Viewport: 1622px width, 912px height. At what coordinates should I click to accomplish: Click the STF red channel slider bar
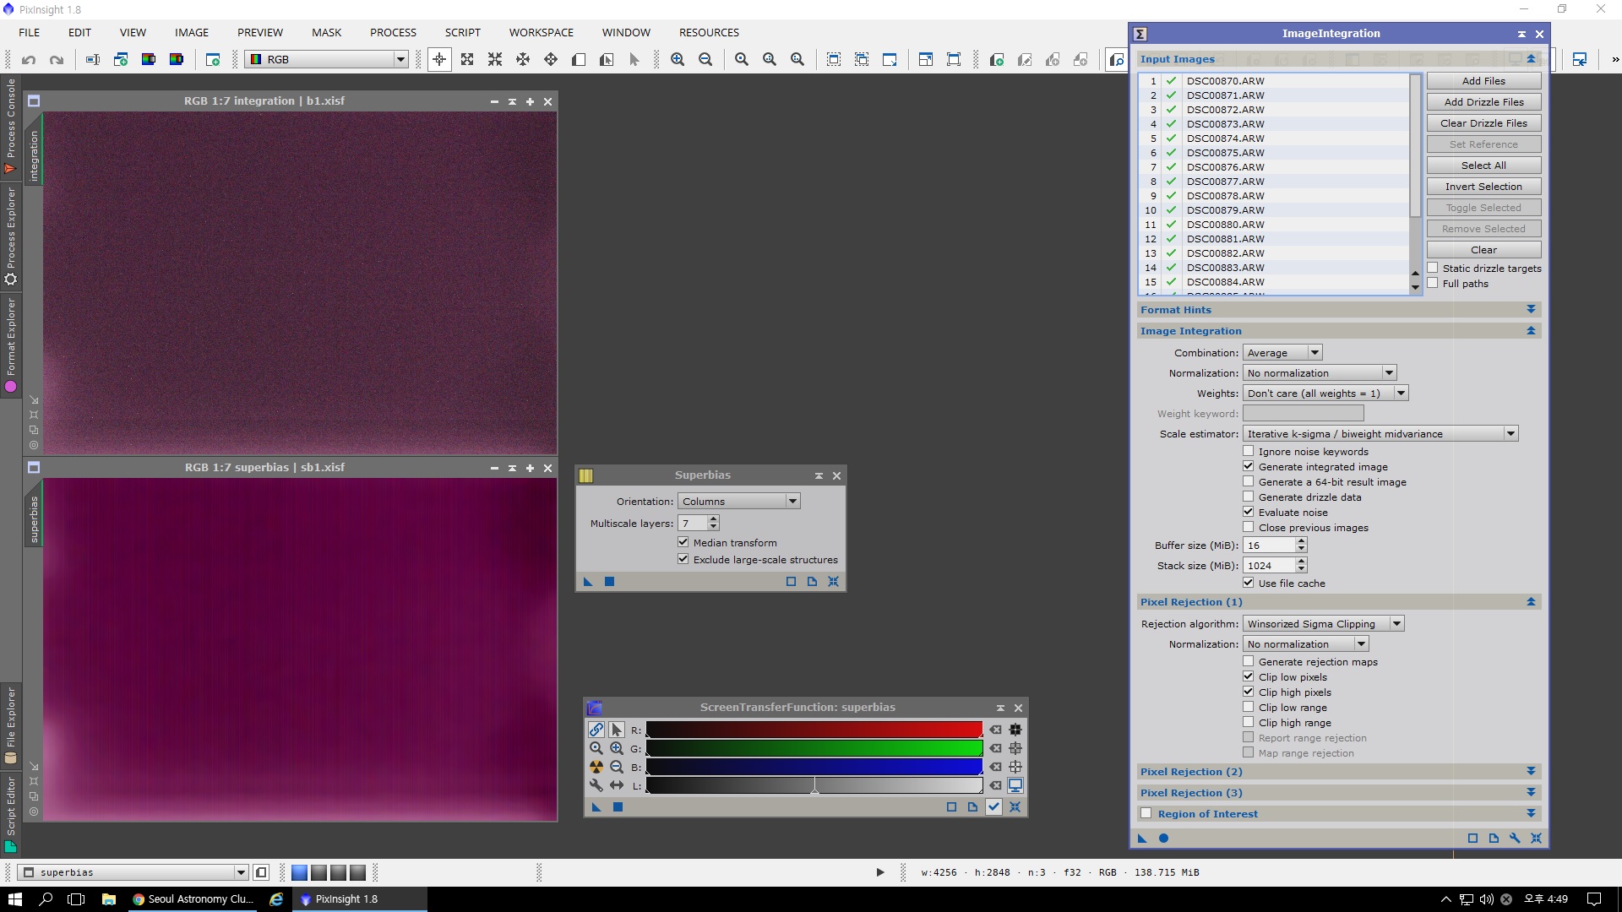tap(814, 730)
